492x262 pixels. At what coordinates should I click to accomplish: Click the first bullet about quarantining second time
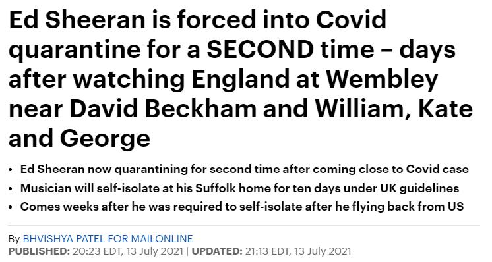pos(245,169)
